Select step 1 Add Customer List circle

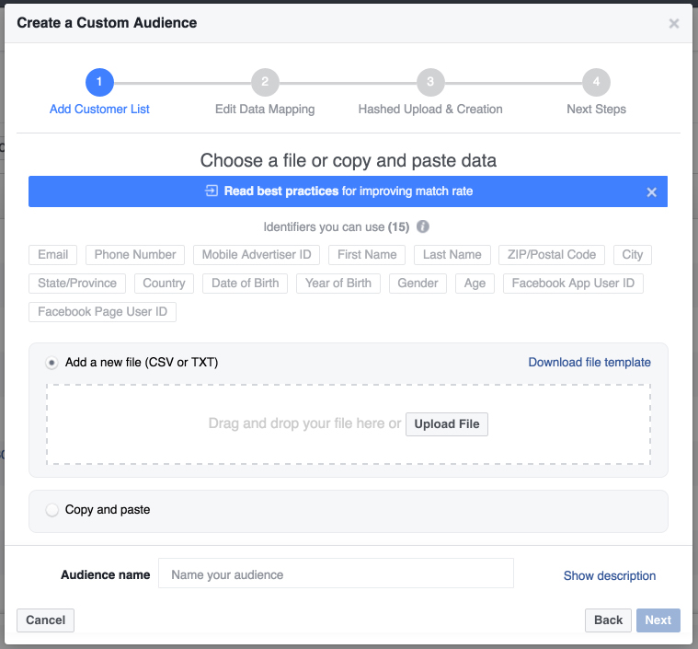(99, 82)
